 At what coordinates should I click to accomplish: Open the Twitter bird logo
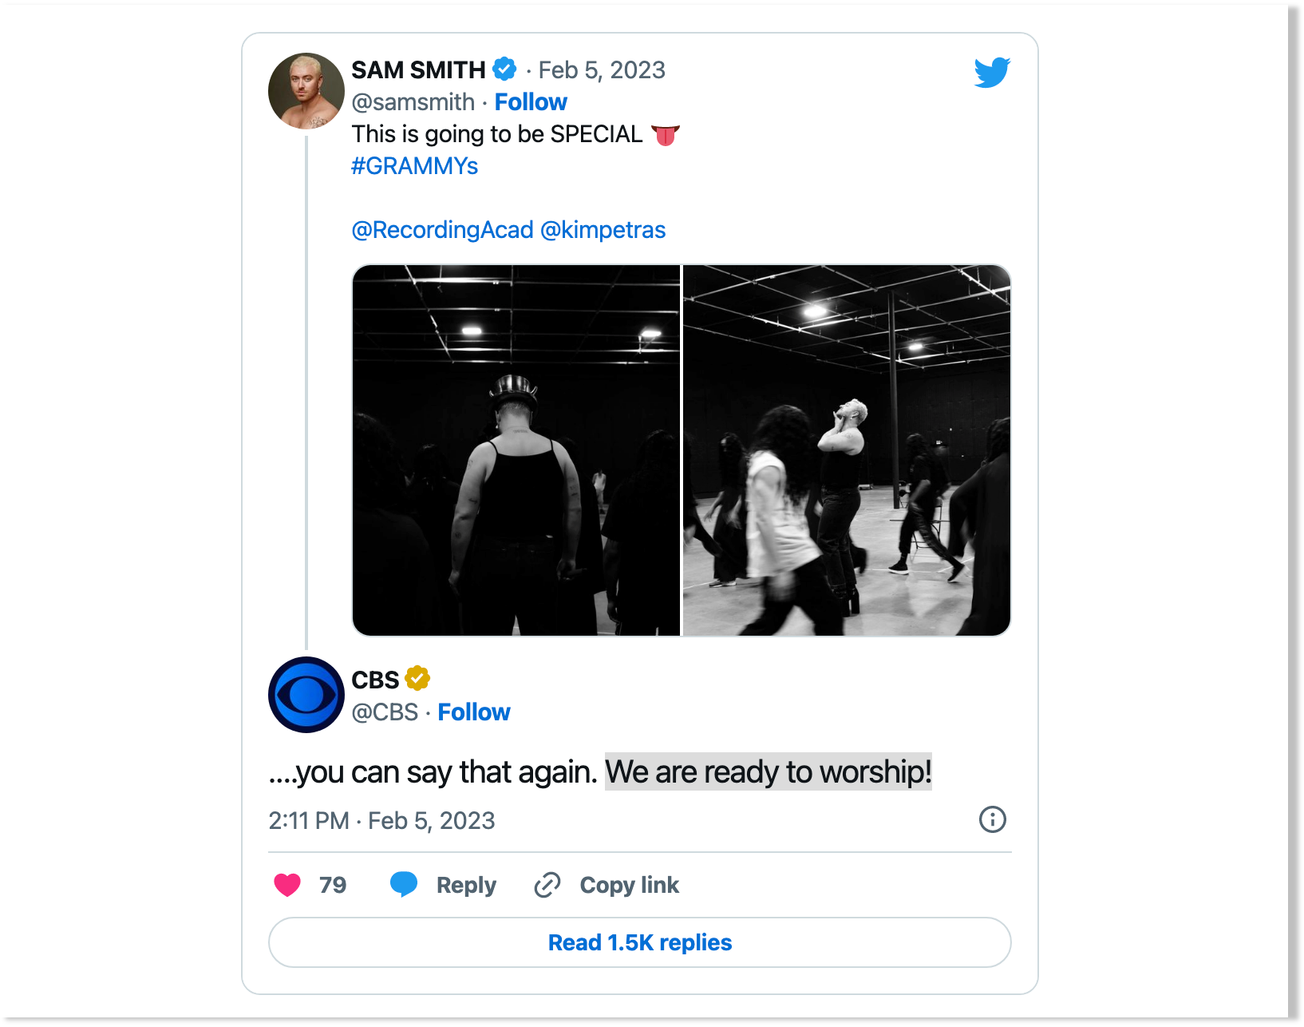pos(992,72)
